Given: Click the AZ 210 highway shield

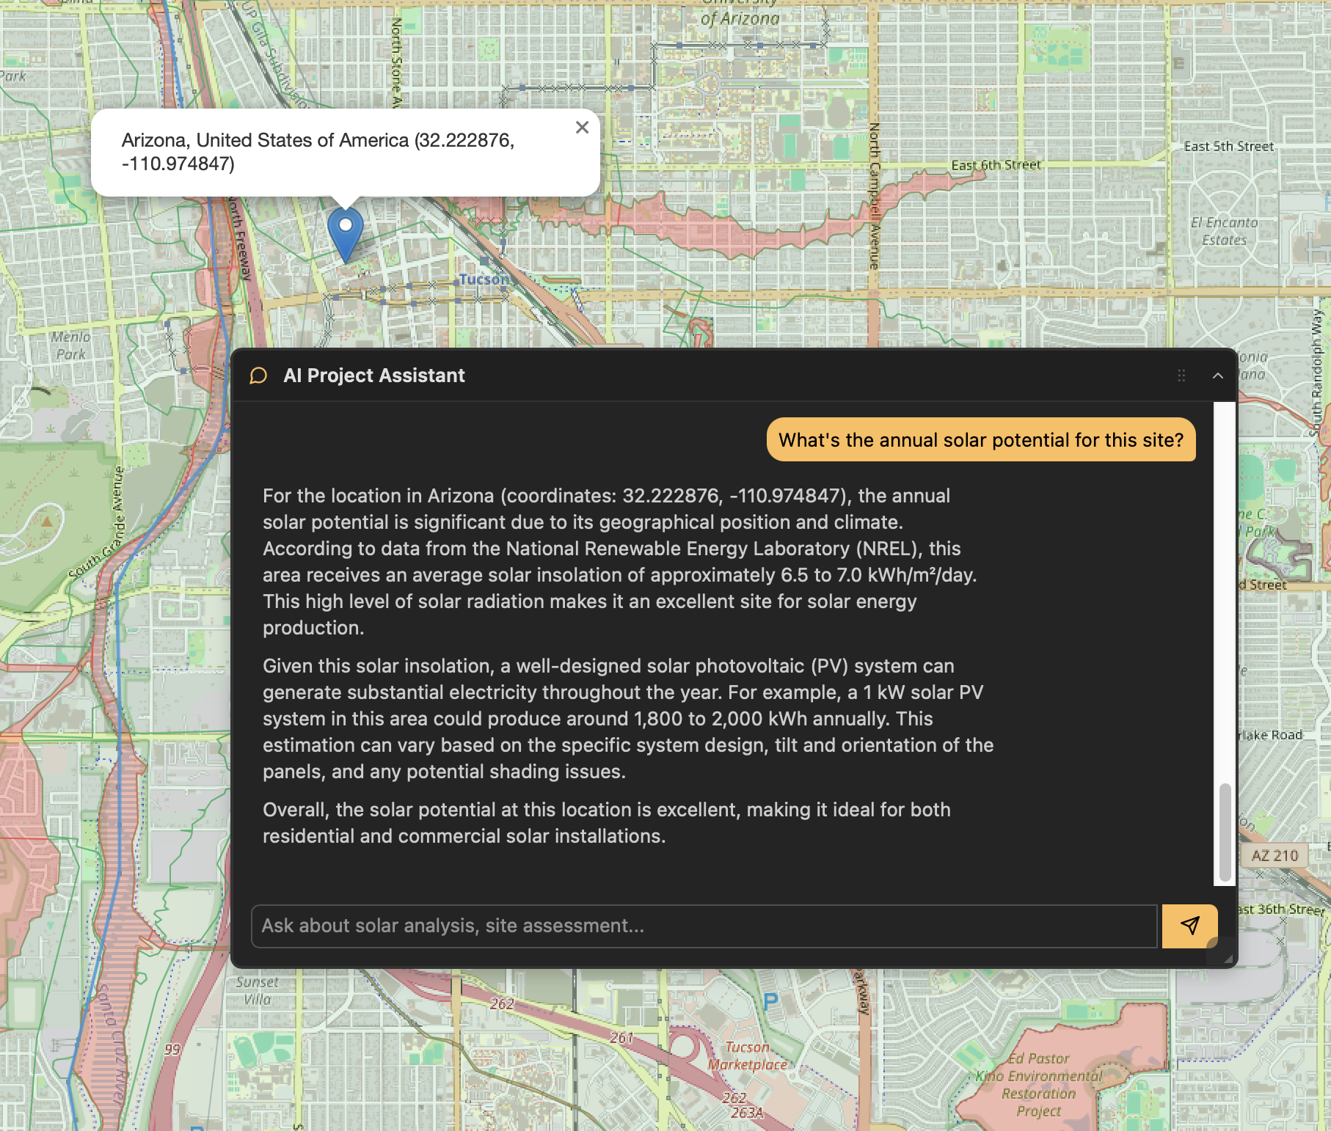Looking at the screenshot, I should pyautogui.click(x=1274, y=855).
